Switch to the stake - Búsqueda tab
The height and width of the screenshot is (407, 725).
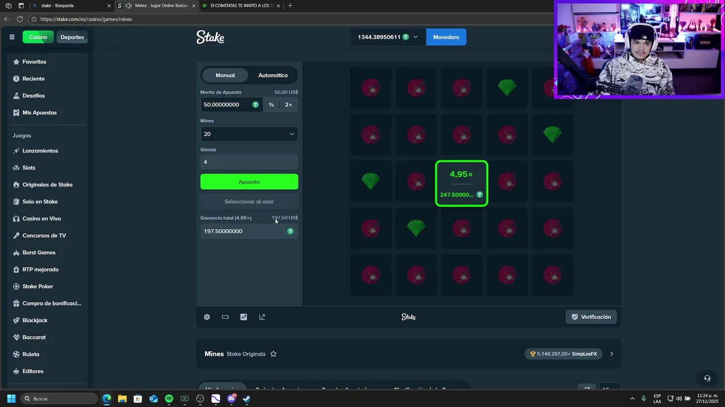70,6
